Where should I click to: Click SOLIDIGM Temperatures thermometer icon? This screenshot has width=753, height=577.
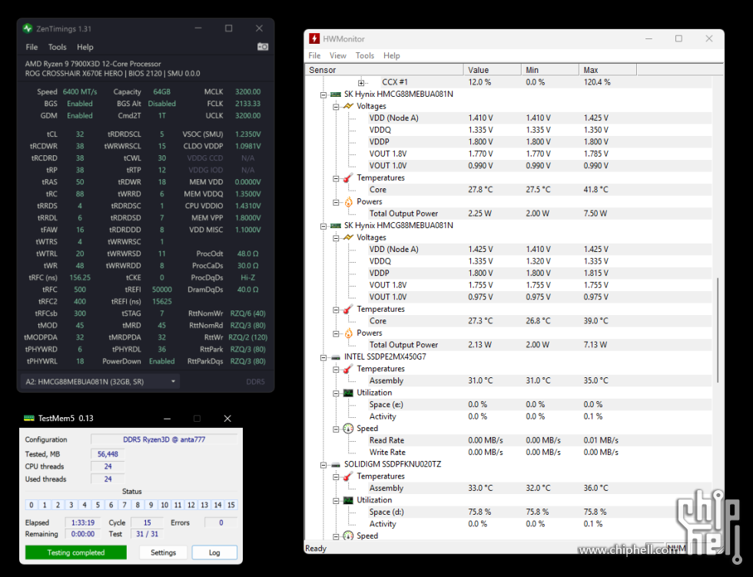pyautogui.click(x=348, y=476)
